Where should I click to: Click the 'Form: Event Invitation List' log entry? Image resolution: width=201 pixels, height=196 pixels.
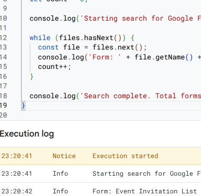tap(145, 191)
